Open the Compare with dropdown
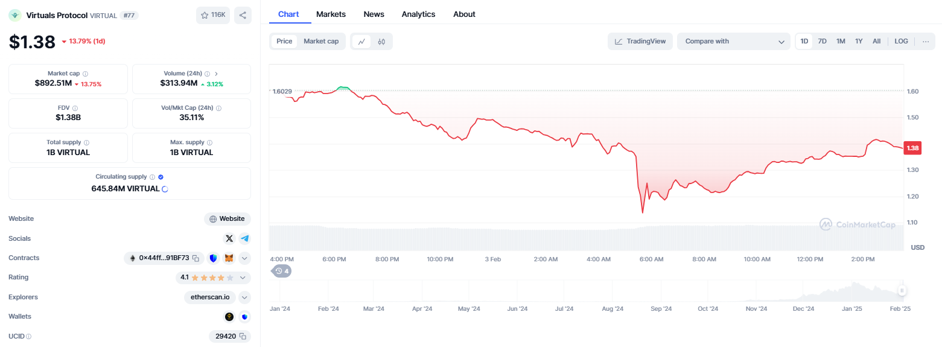942x347 pixels. point(734,41)
